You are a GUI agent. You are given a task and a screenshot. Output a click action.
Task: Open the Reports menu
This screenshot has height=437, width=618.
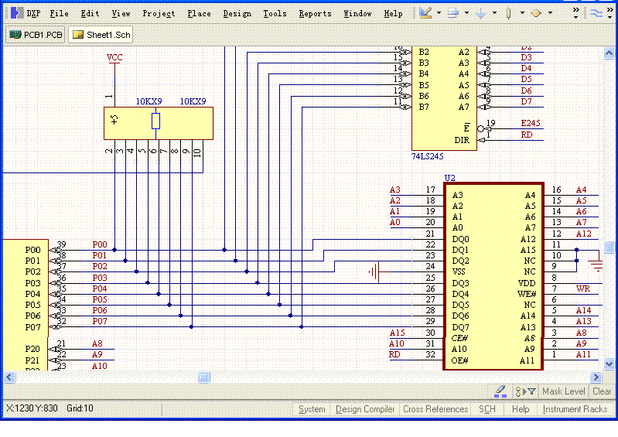pyautogui.click(x=315, y=13)
